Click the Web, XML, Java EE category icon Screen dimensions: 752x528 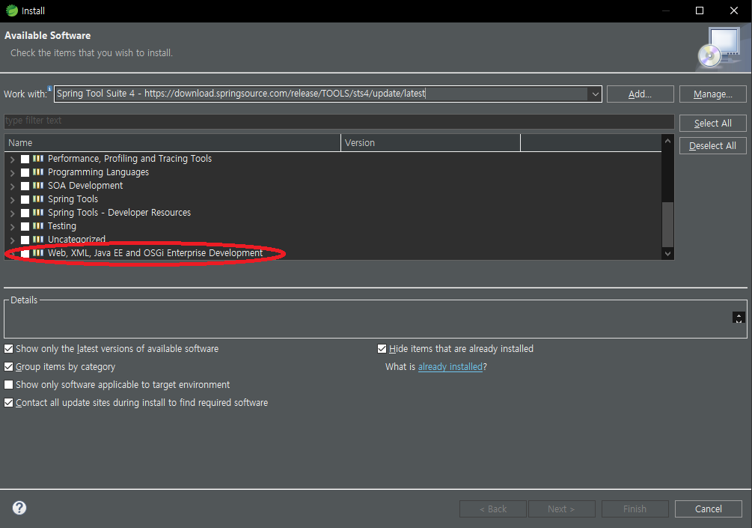coord(38,252)
